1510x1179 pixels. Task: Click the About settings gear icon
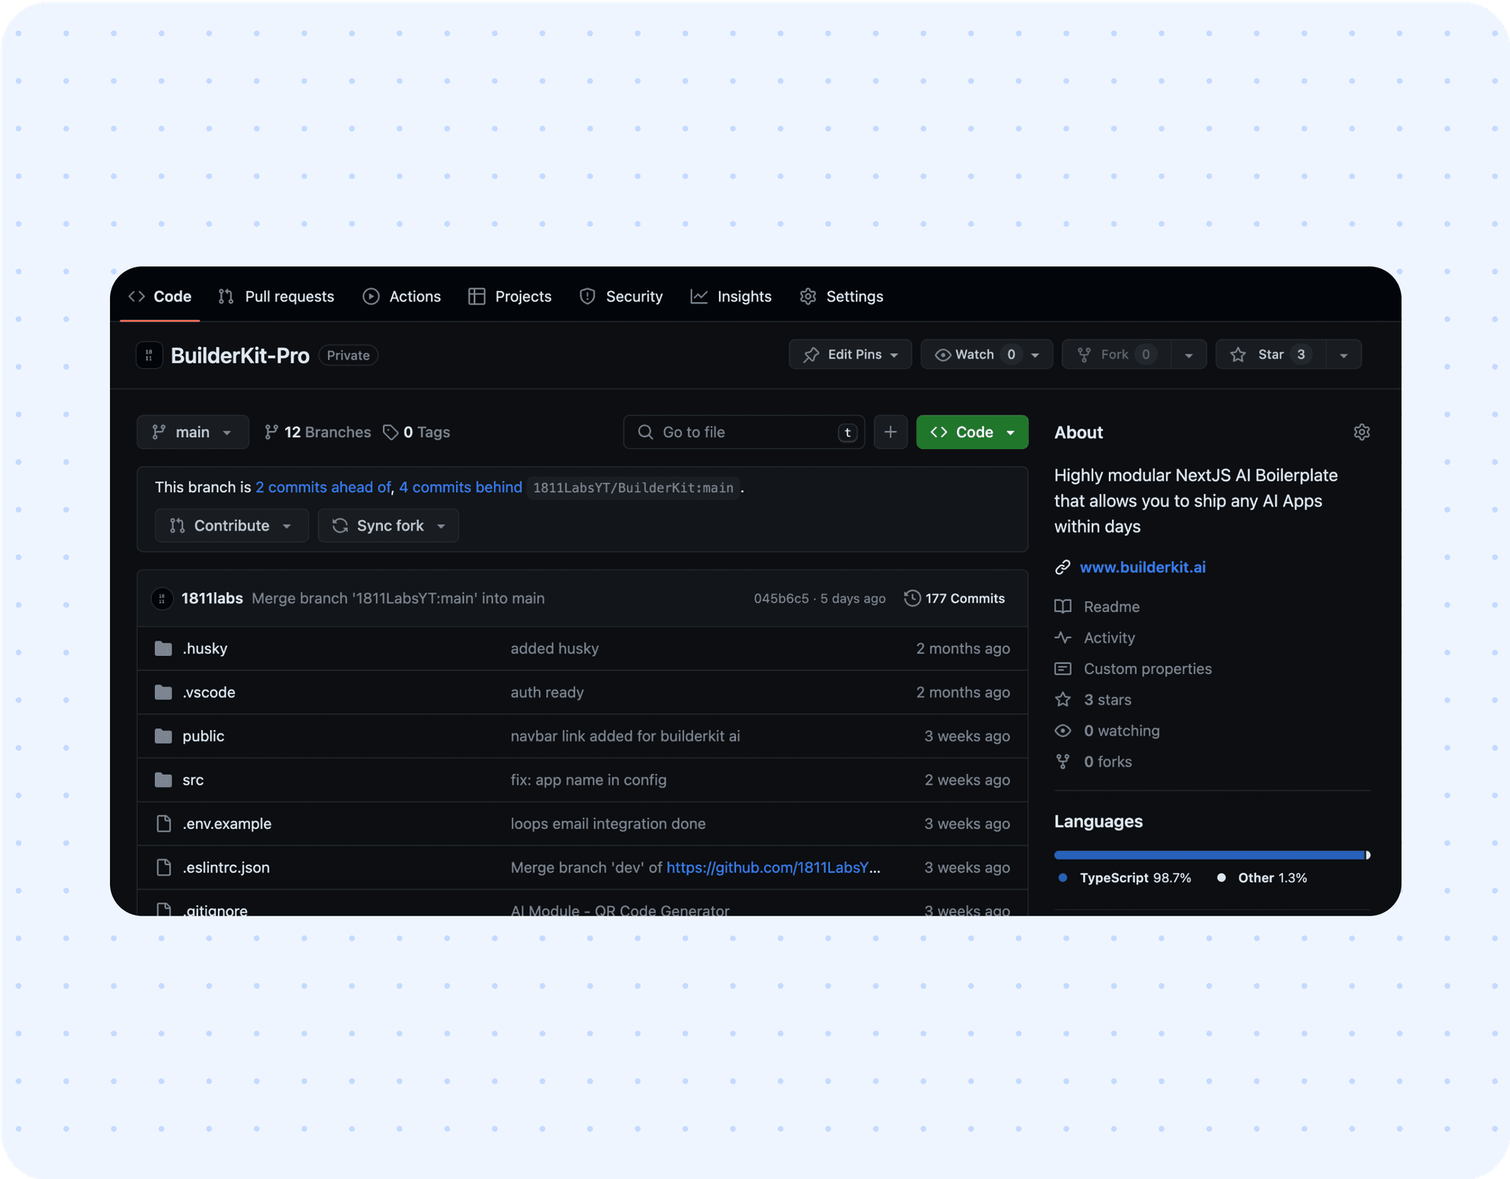[1362, 432]
